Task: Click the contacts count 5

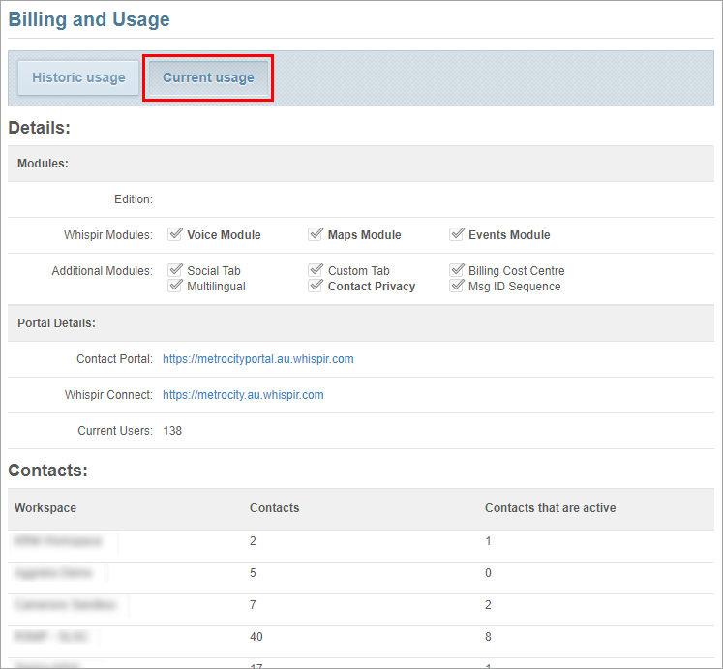Action: (253, 573)
